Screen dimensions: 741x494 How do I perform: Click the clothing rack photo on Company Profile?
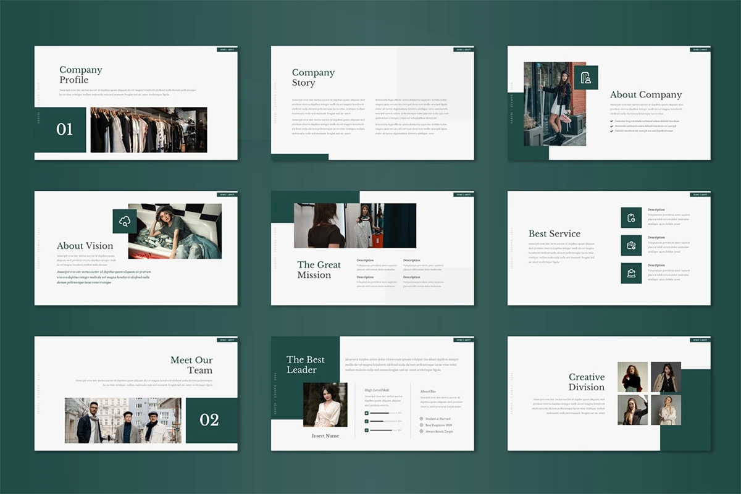(149, 130)
